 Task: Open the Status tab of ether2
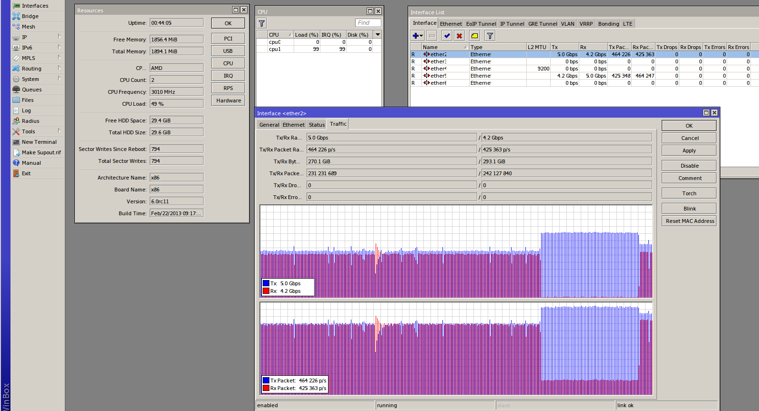317,125
